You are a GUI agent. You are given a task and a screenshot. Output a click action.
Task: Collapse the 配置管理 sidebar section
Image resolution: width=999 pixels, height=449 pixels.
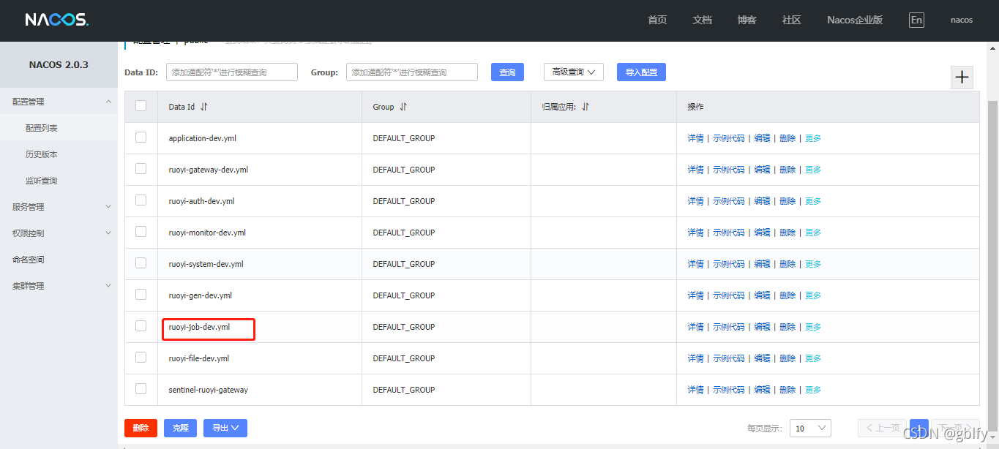[x=59, y=102]
